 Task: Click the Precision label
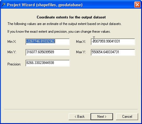[14, 64]
